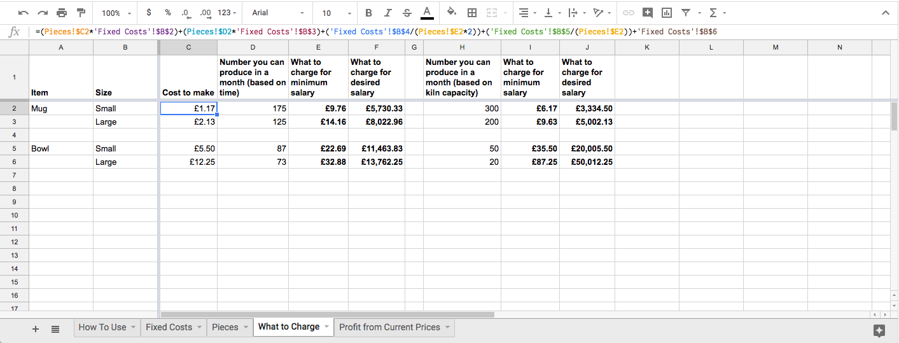Open the all sheets list icon
The height and width of the screenshot is (343, 899).
(55, 328)
